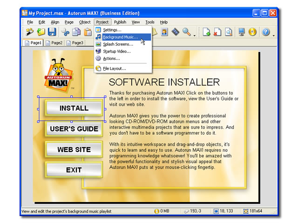Click the 193,-3 cursor position status entry
The image size is (298, 223).
[x=193, y=211]
